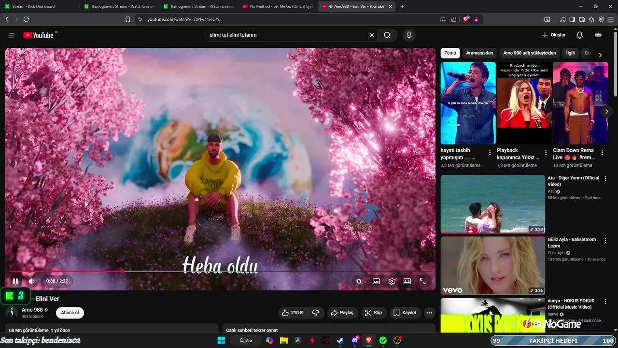Image resolution: width=618 pixels, height=348 pixels.
Task: Open the RAMO account avatar menu
Action: (x=598, y=35)
